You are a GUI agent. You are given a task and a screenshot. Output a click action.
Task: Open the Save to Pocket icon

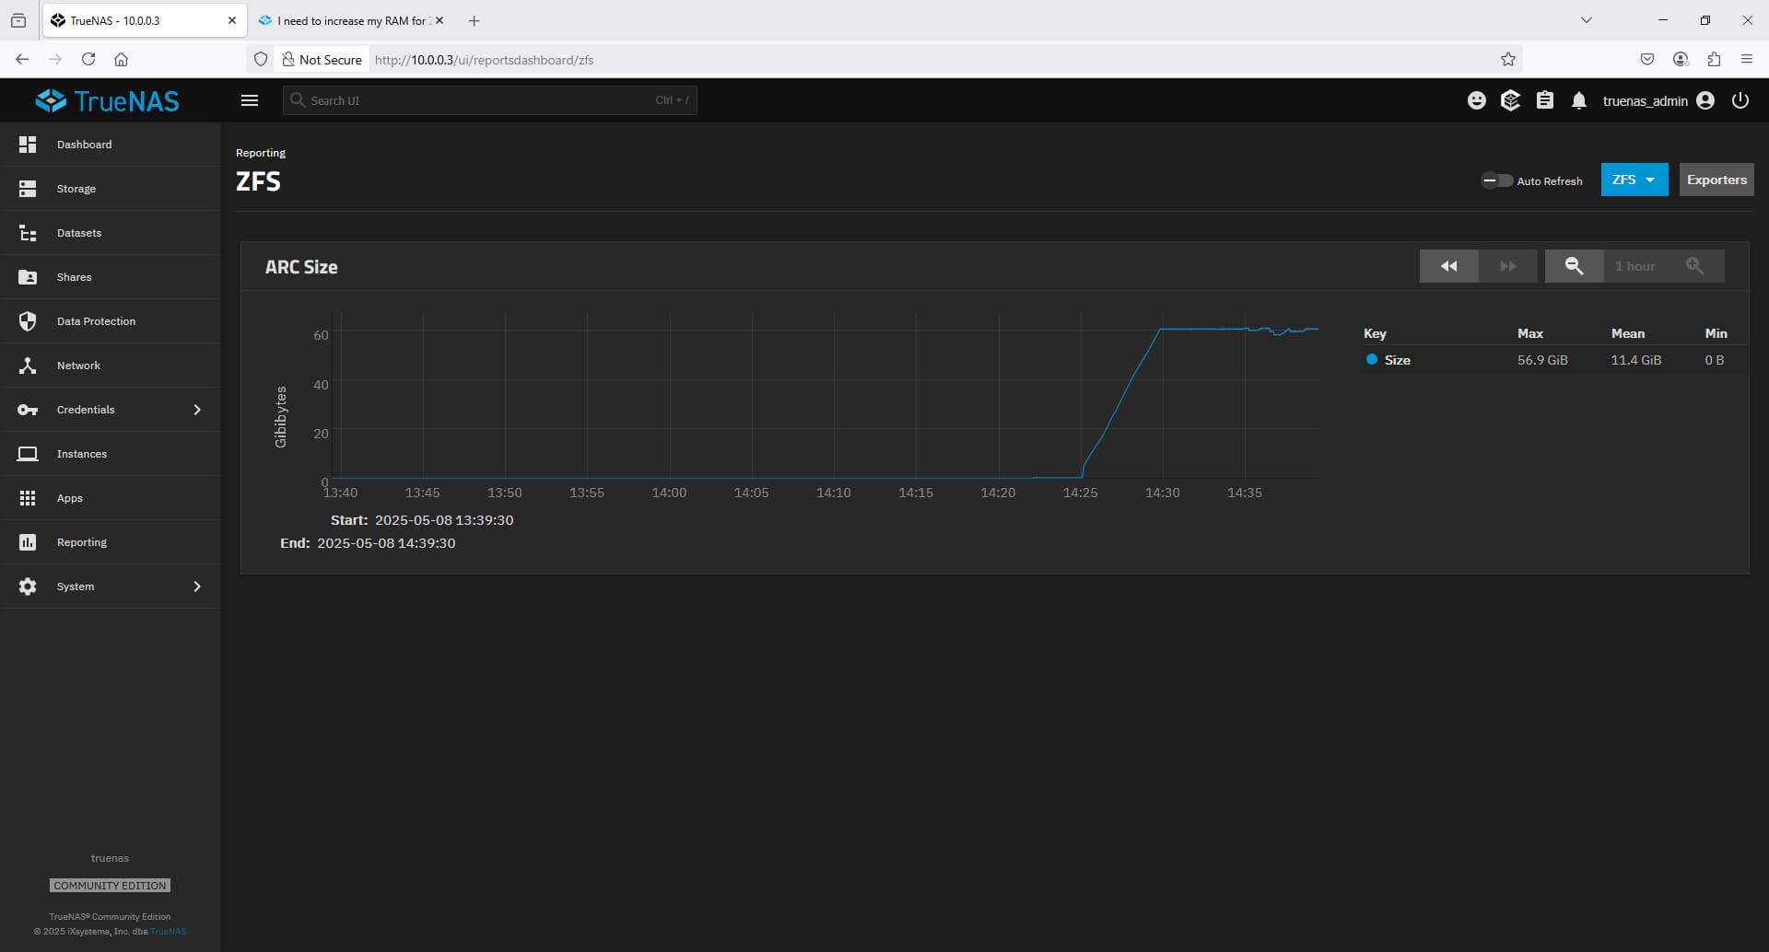(x=1647, y=59)
